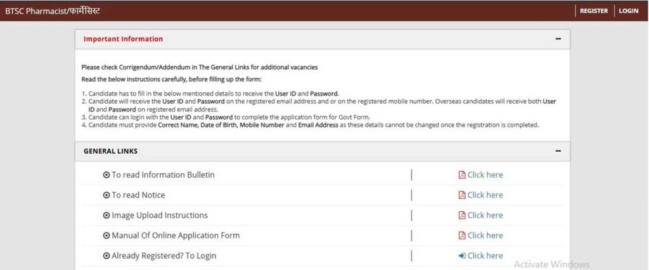The width and height of the screenshot is (649, 270).
Task: Click the bullet icon before Image Upload Instructions
Action: (106, 216)
